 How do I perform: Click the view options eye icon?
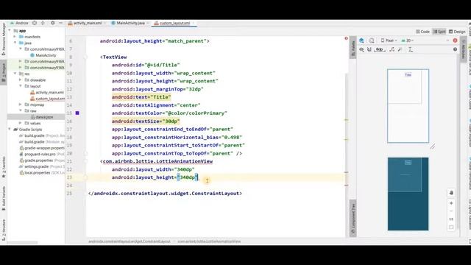pos(361,49)
